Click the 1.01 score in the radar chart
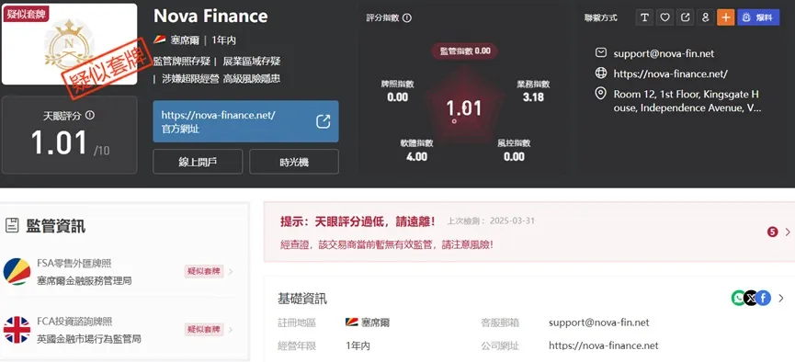This screenshot has width=795, height=362. click(463, 108)
